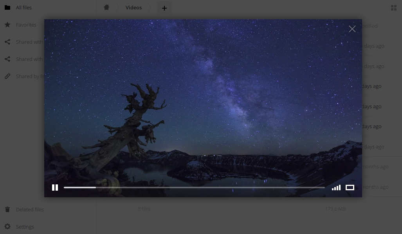Click the volume level bars icon
The width and height of the screenshot is (402, 234).
336,188
